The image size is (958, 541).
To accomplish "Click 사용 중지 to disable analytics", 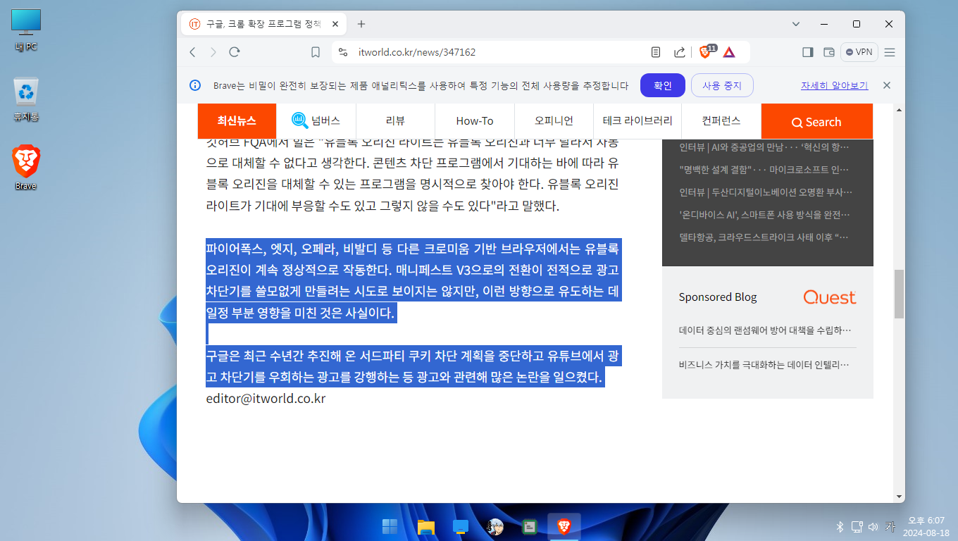I will (x=722, y=85).
